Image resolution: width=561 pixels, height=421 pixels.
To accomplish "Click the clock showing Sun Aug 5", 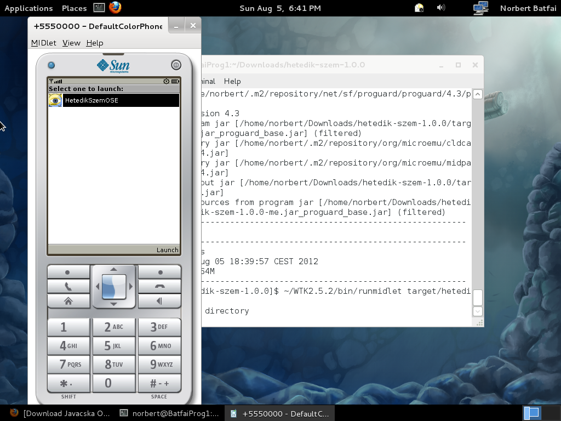I will [280, 8].
